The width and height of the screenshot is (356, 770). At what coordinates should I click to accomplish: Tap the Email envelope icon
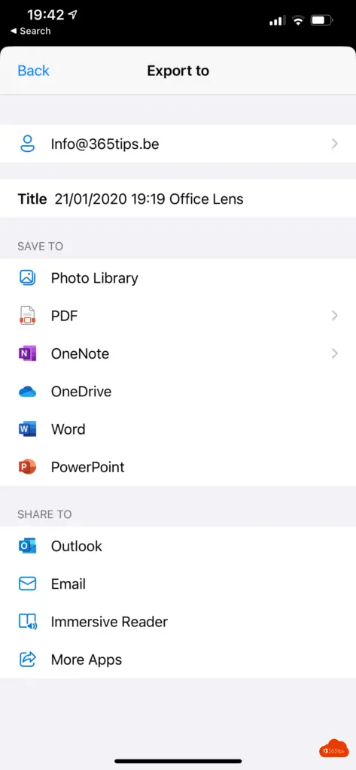tap(28, 584)
